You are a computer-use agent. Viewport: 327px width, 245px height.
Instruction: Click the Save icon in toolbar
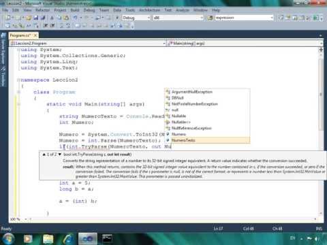tap(36, 18)
